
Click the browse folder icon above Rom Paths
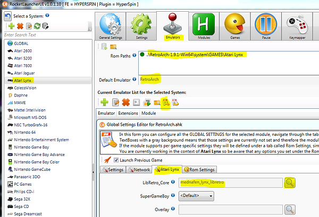pos(113,47)
